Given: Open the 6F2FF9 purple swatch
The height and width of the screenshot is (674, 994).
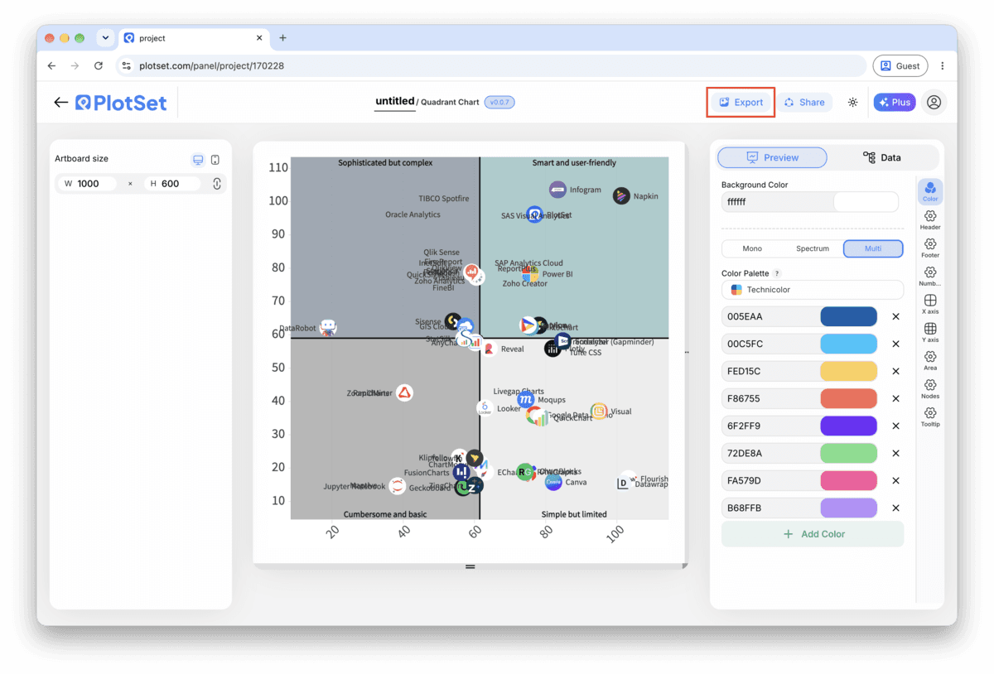Looking at the screenshot, I should click(x=848, y=426).
